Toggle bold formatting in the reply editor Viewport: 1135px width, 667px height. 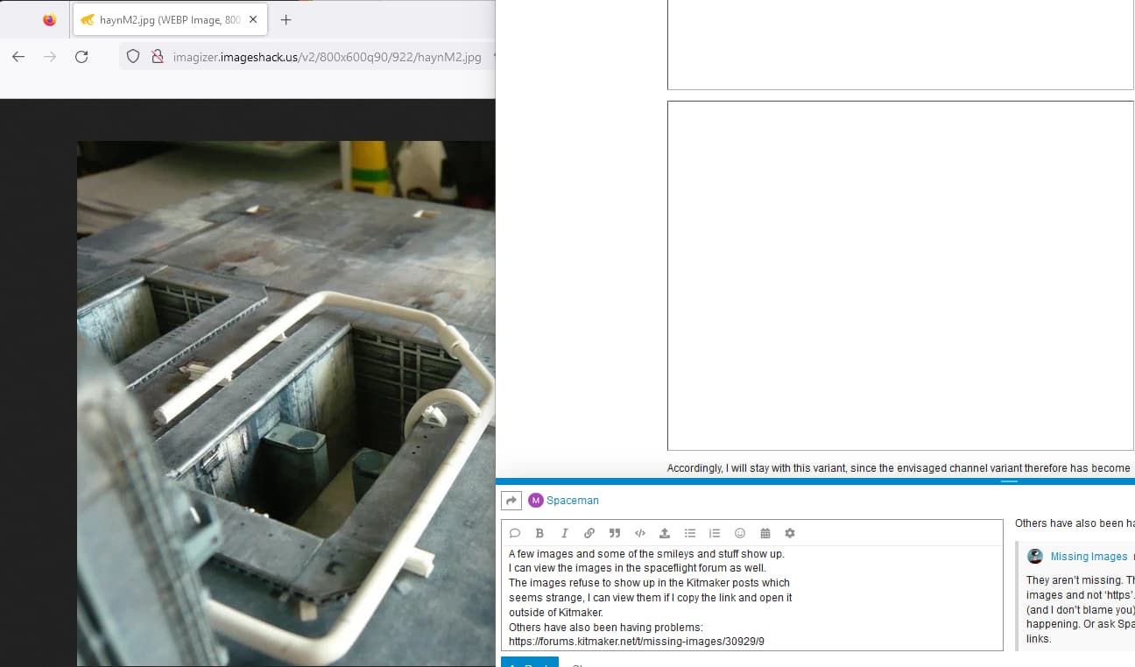tap(539, 533)
